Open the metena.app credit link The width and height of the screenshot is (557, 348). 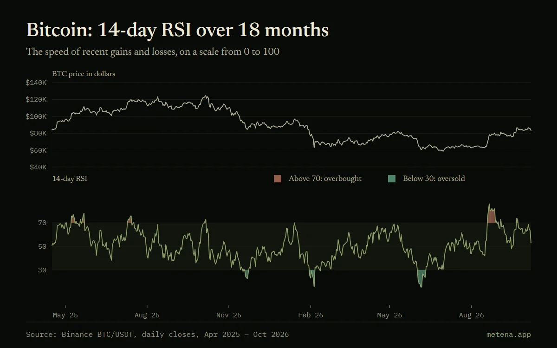coord(509,335)
